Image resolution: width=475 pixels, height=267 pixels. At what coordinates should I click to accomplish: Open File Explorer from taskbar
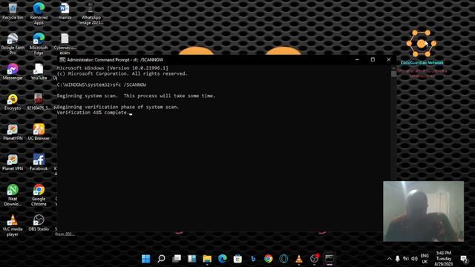point(207,259)
